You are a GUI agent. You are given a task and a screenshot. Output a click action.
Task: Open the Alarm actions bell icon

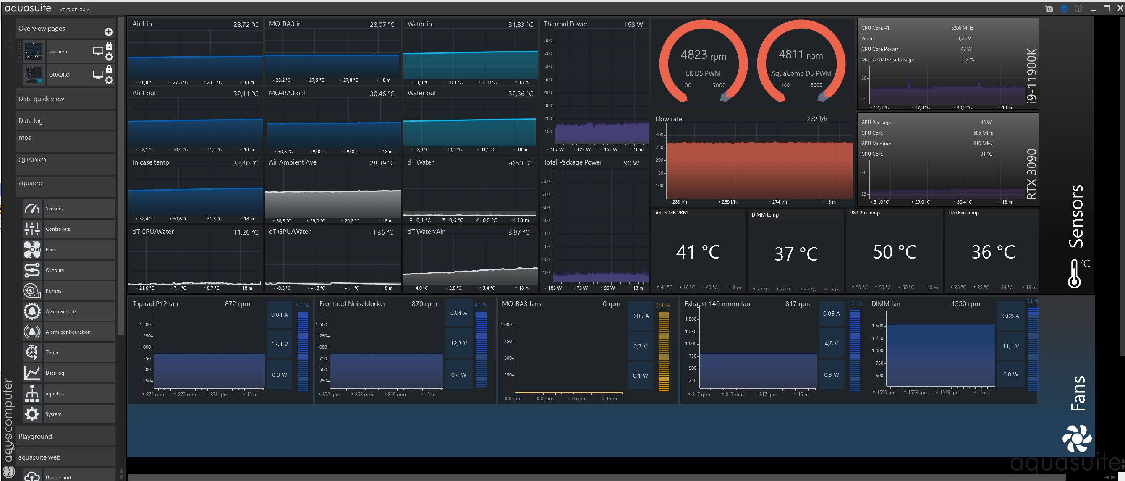32,311
